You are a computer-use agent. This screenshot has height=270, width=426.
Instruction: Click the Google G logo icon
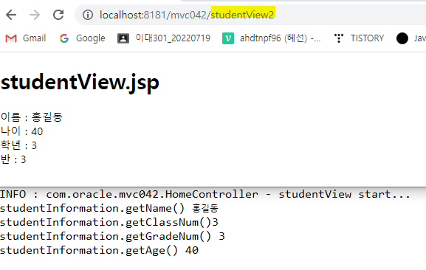pyautogui.click(x=64, y=38)
